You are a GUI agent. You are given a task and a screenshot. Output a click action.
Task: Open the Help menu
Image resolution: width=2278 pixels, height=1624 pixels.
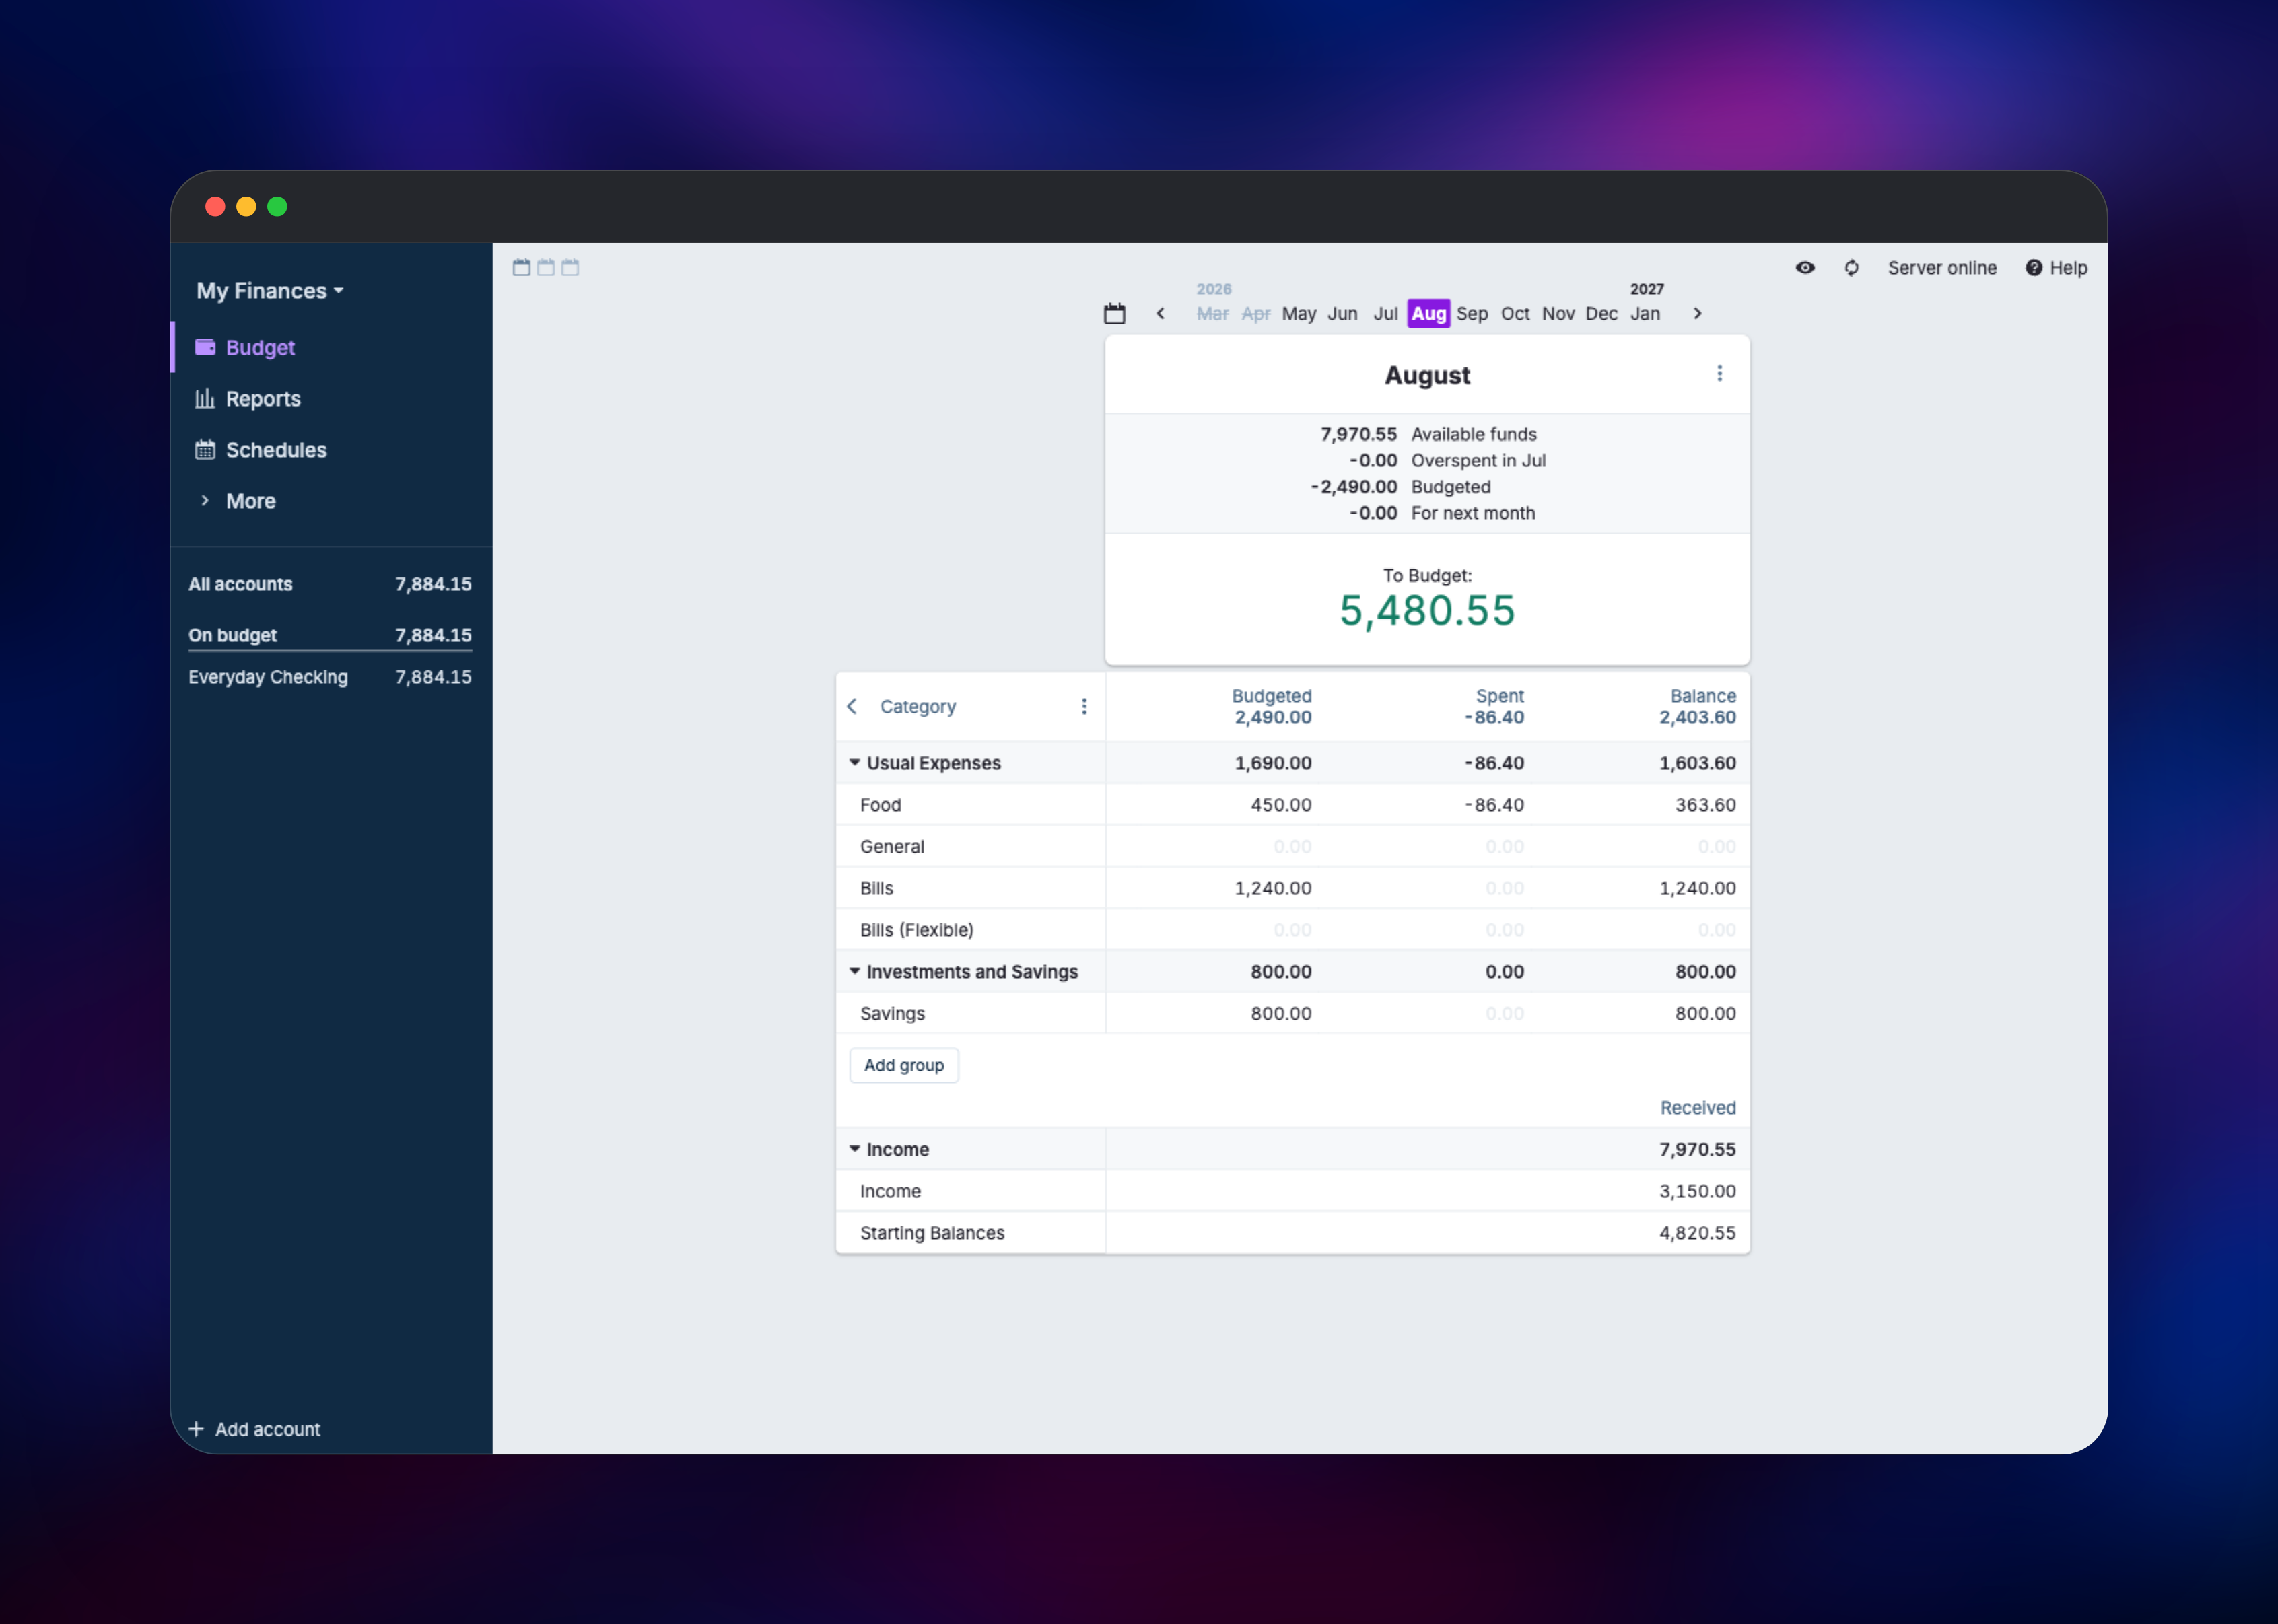[2056, 268]
